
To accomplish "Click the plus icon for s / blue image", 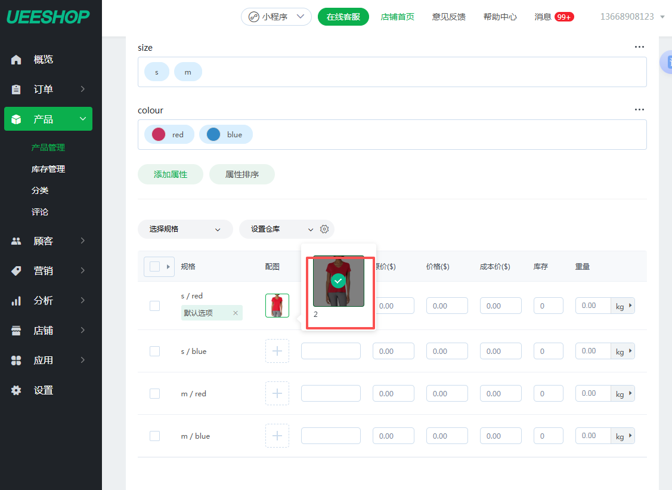I will [277, 351].
